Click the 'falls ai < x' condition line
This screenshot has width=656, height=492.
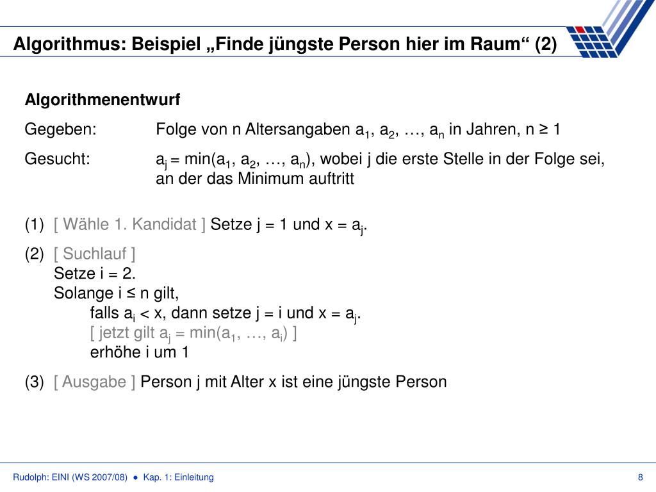tap(225, 314)
